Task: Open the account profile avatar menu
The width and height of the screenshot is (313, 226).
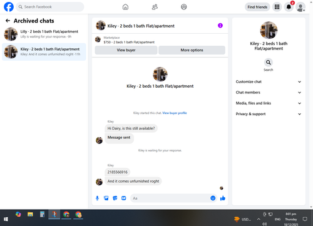Action: coord(300,8)
